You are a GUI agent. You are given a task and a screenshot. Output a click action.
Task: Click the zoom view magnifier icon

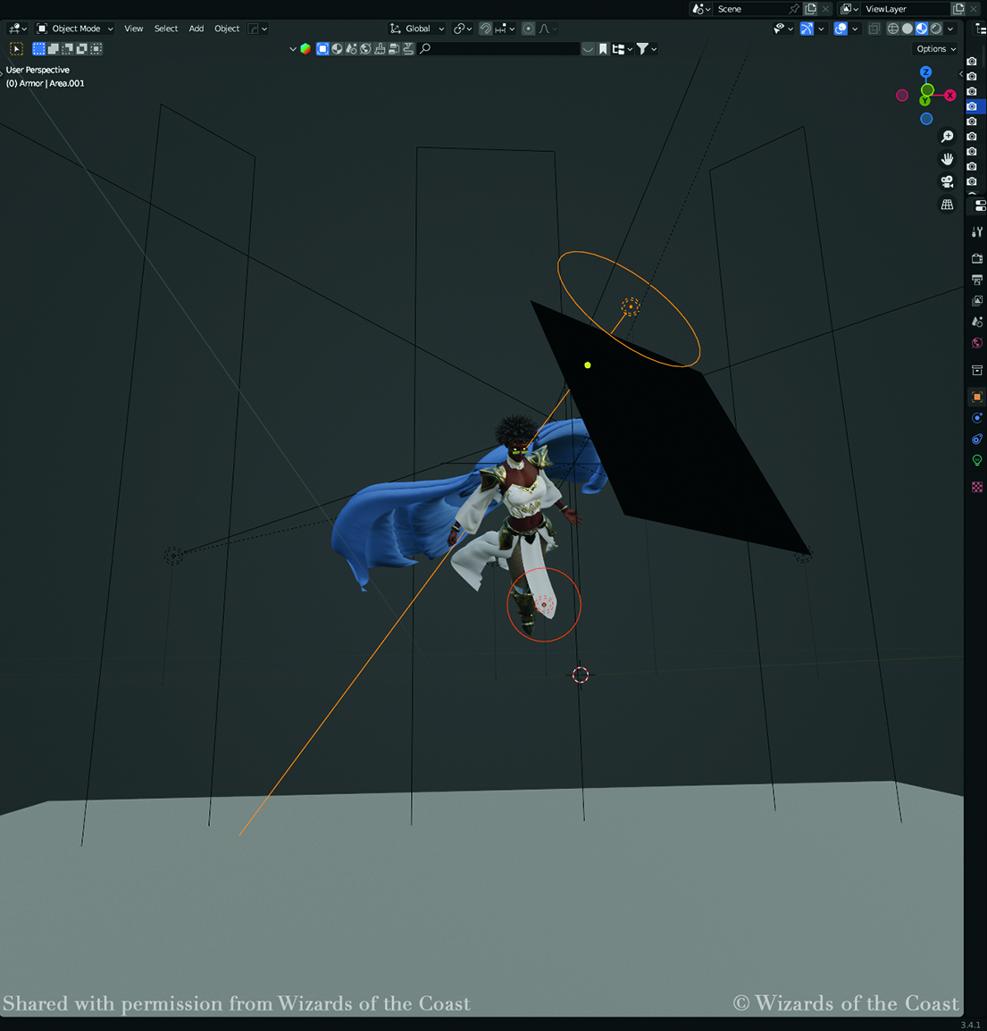tap(947, 136)
